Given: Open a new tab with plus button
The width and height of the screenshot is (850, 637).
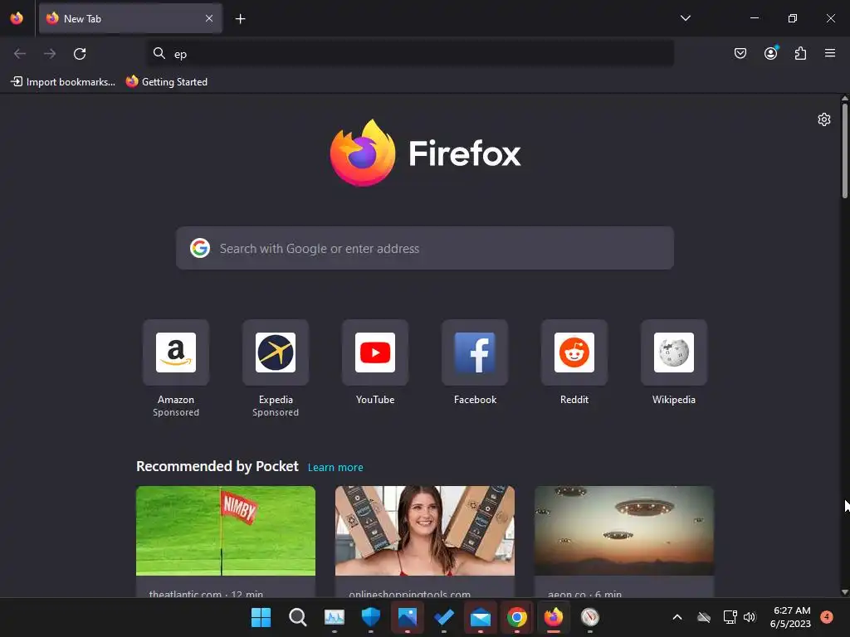Looking at the screenshot, I should (240, 19).
